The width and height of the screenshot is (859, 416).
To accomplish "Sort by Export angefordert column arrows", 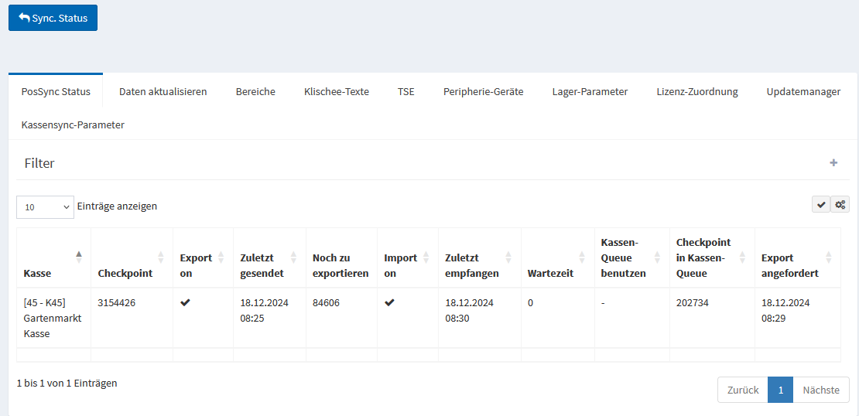I will click(x=829, y=257).
